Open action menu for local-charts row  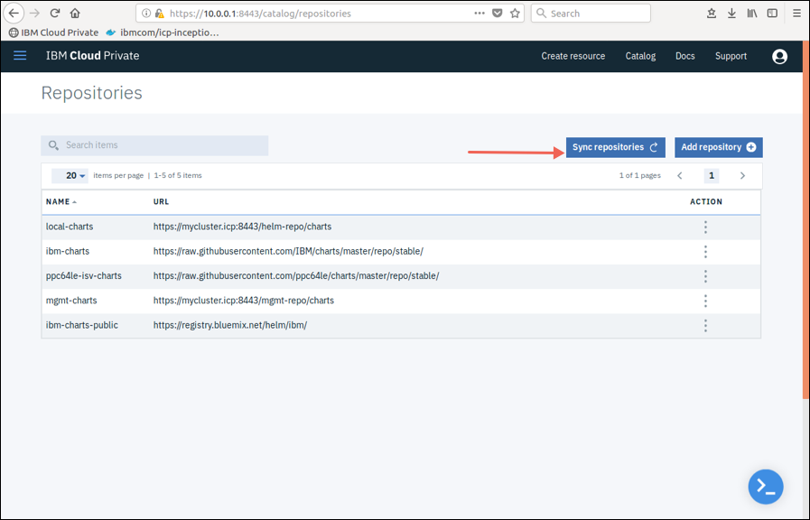click(705, 227)
